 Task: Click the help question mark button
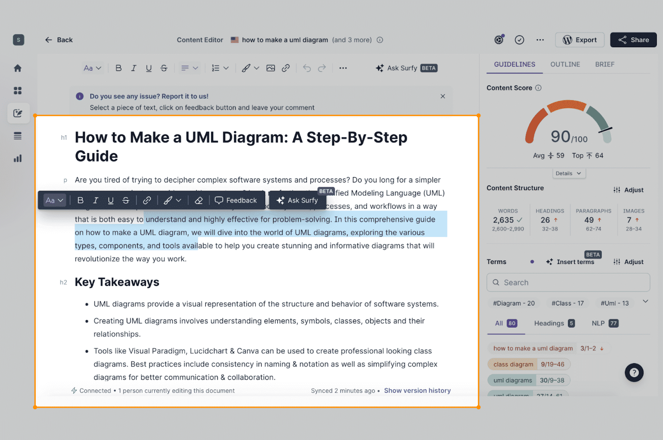click(x=634, y=372)
